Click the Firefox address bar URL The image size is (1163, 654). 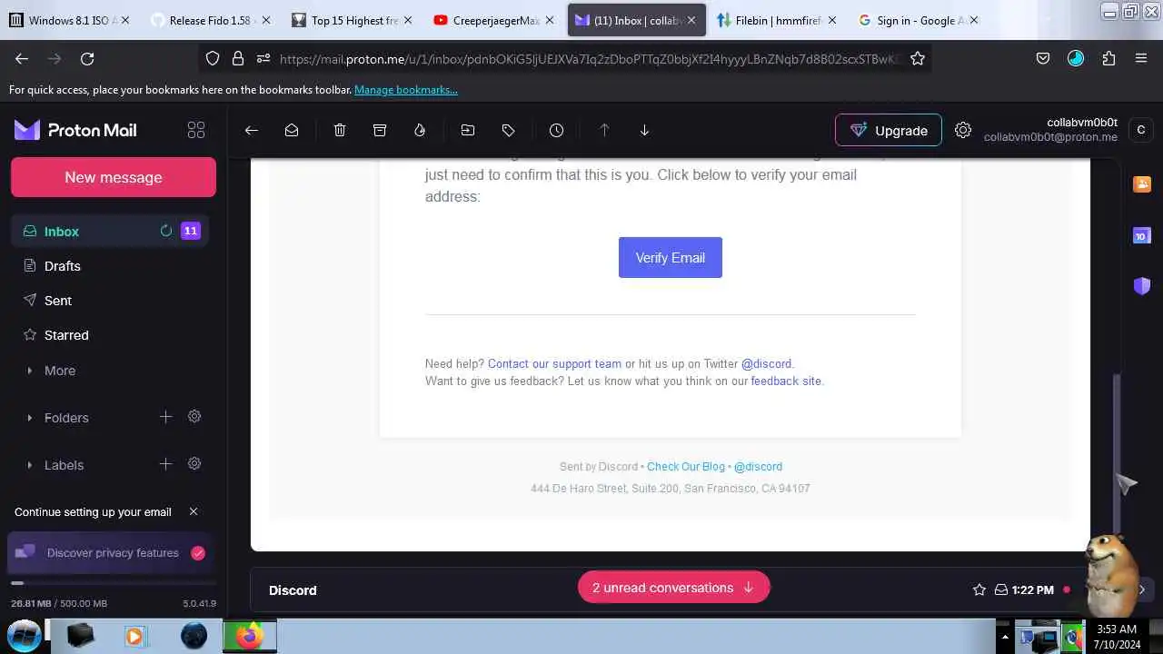(591, 58)
